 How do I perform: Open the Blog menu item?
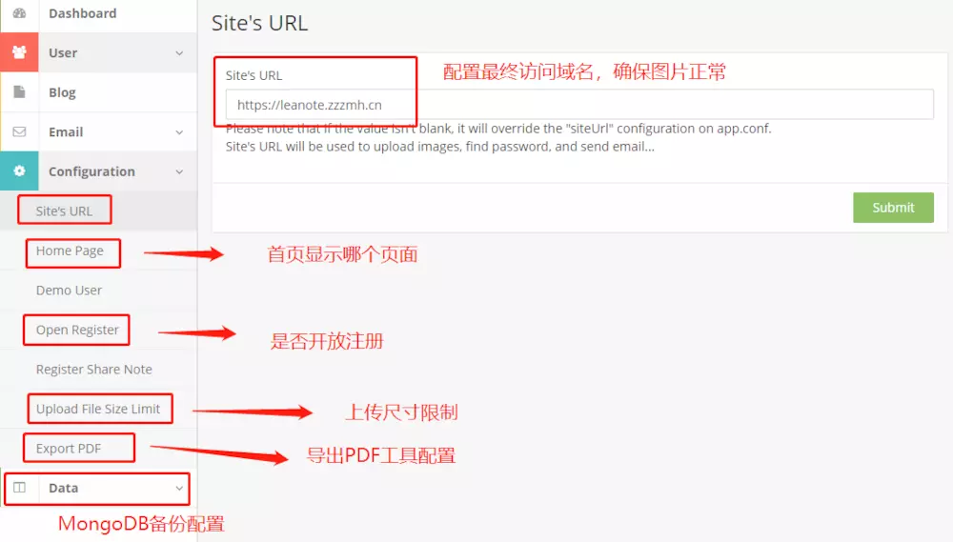point(62,92)
